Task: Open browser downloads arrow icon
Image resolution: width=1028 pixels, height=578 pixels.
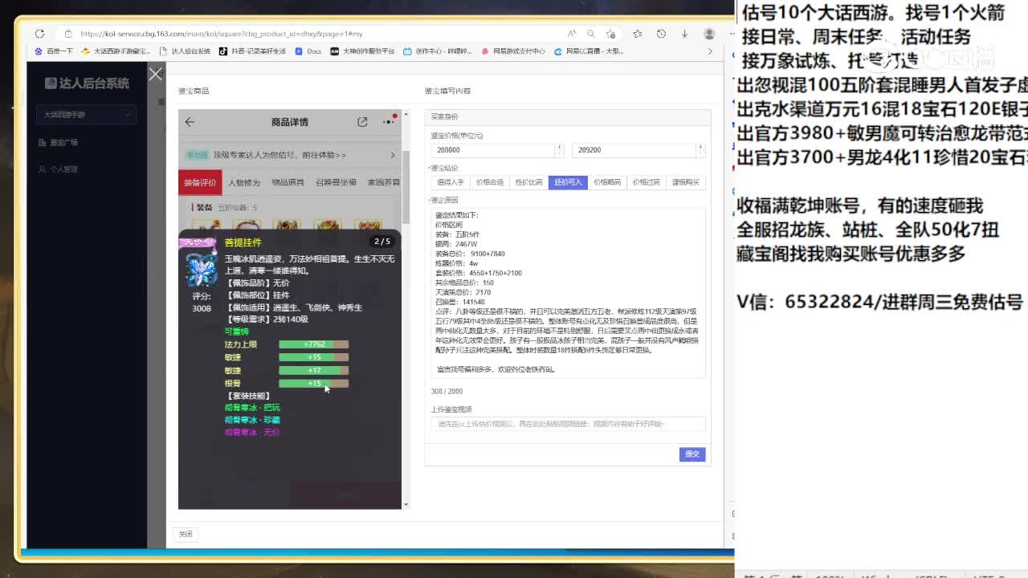Action: coord(684,34)
